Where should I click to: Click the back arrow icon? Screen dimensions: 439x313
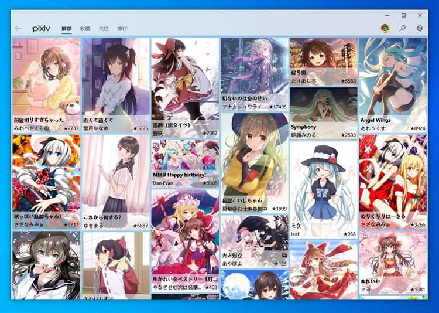[x=18, y=28]
